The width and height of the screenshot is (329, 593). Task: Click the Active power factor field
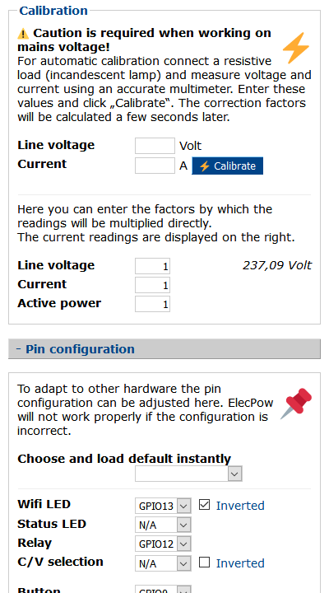(x=153, y=304)
